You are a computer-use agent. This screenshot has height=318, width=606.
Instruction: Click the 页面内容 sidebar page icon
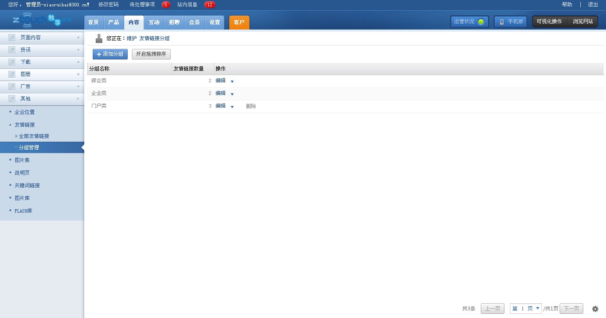pos(12,38)
